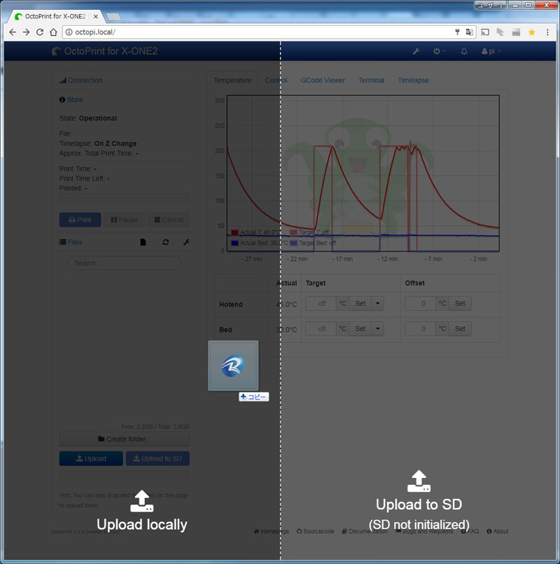Click the Bed target temperature field
The width and height of the screenshot is (560, 564).
pyautogui.click(x=321, y=329)
